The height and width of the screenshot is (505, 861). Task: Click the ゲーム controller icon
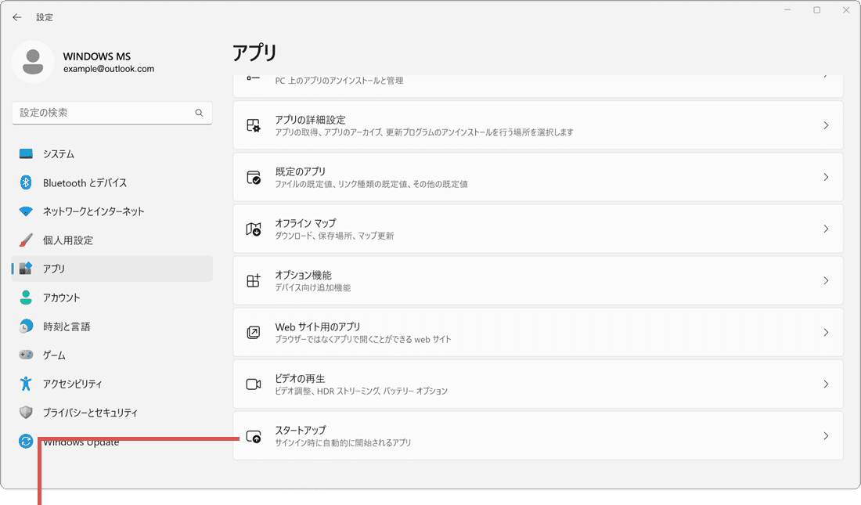click(22, 355)
